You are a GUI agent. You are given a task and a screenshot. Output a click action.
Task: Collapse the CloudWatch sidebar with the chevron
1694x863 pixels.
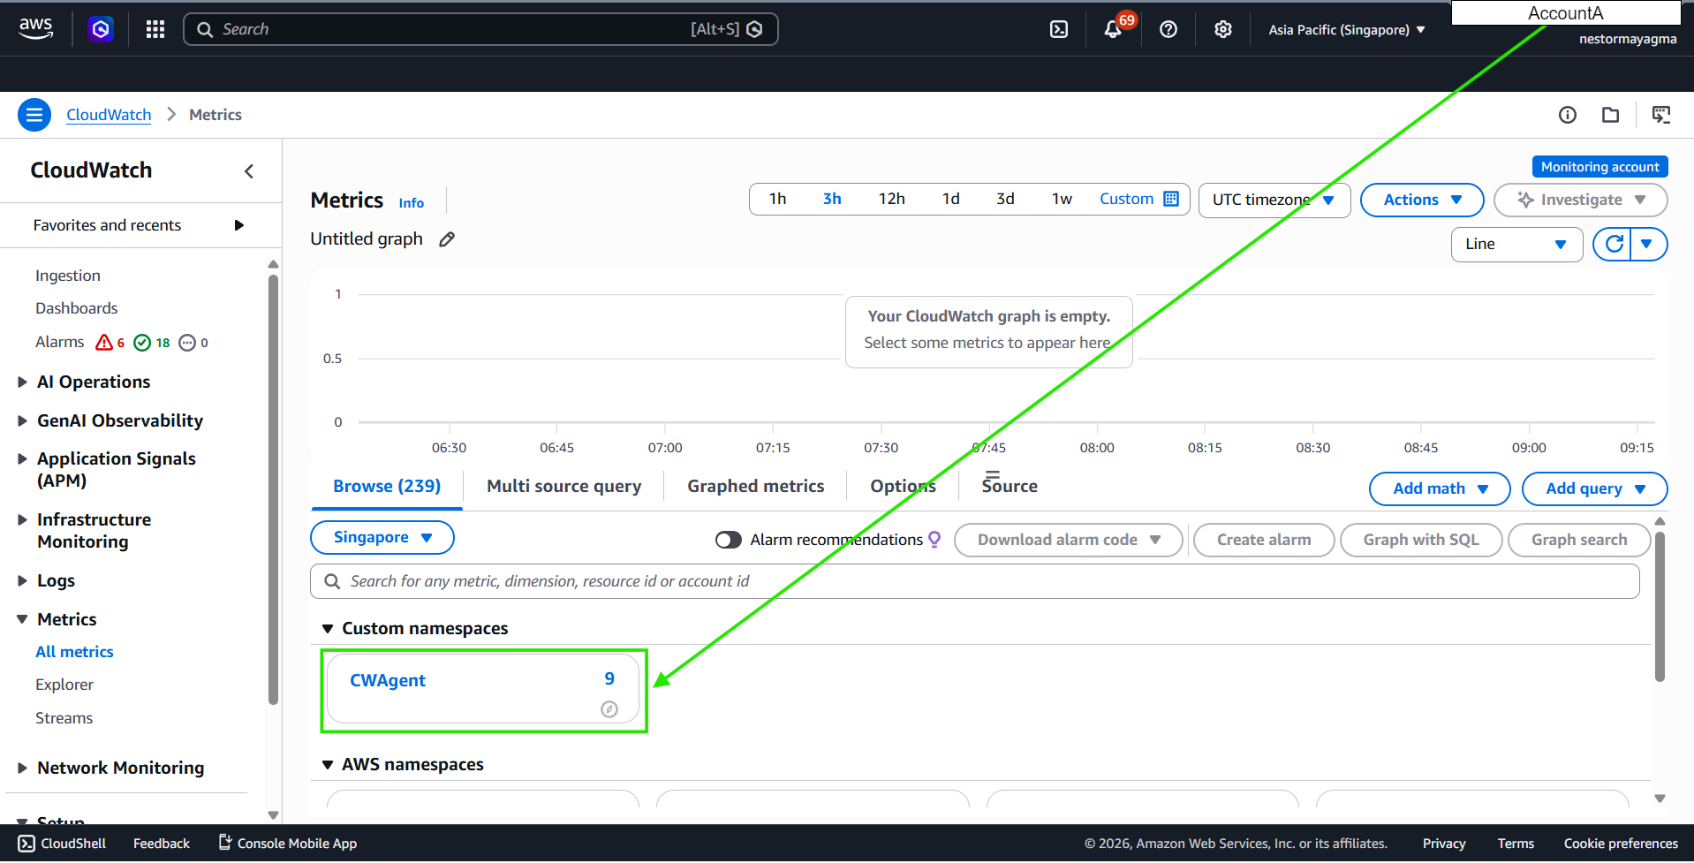click(x=249, y=171)
